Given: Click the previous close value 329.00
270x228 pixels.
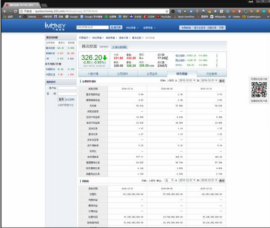Looking at the screenshot, I should pos(119,65).
